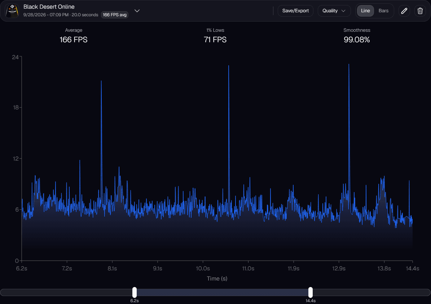The height and width of the screenshot is (304, 431).
Task: Click the 9/28/2026 capture timestamp text
Action: click(x=61, y=15)
